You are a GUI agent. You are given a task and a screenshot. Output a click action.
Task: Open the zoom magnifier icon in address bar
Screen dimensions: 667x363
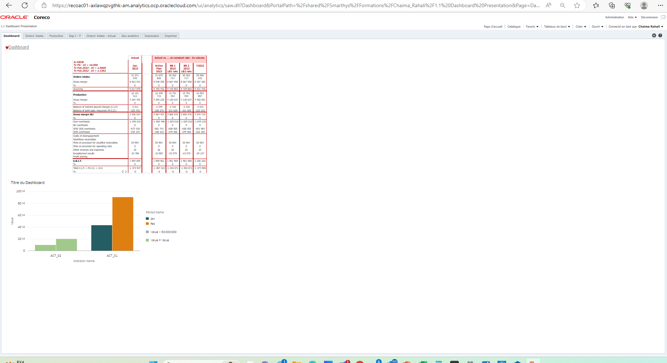pyautogui.click(x=563, y=5)
